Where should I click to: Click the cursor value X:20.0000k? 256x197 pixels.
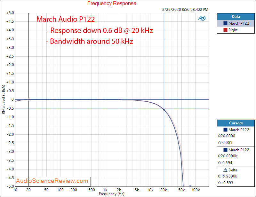[x=228, y=156]
